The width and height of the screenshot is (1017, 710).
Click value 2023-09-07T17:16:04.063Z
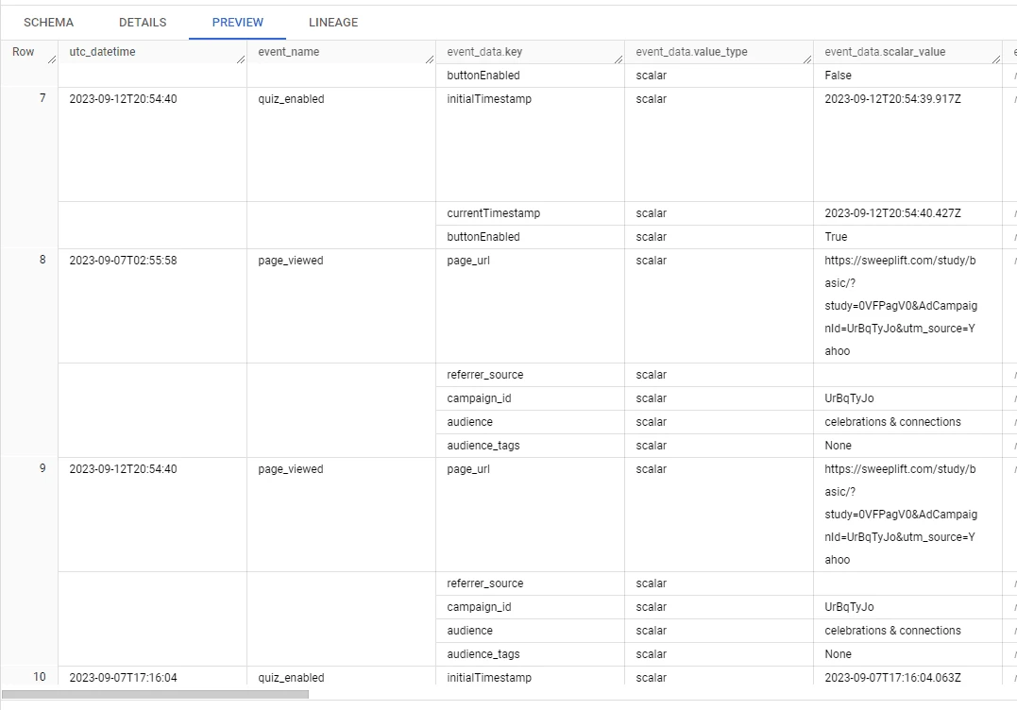click(893, 678)
